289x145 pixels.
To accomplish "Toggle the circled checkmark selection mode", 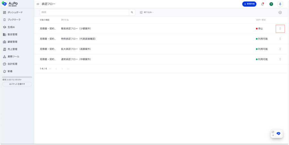I will pyautogui.click(x=280, y=12).
